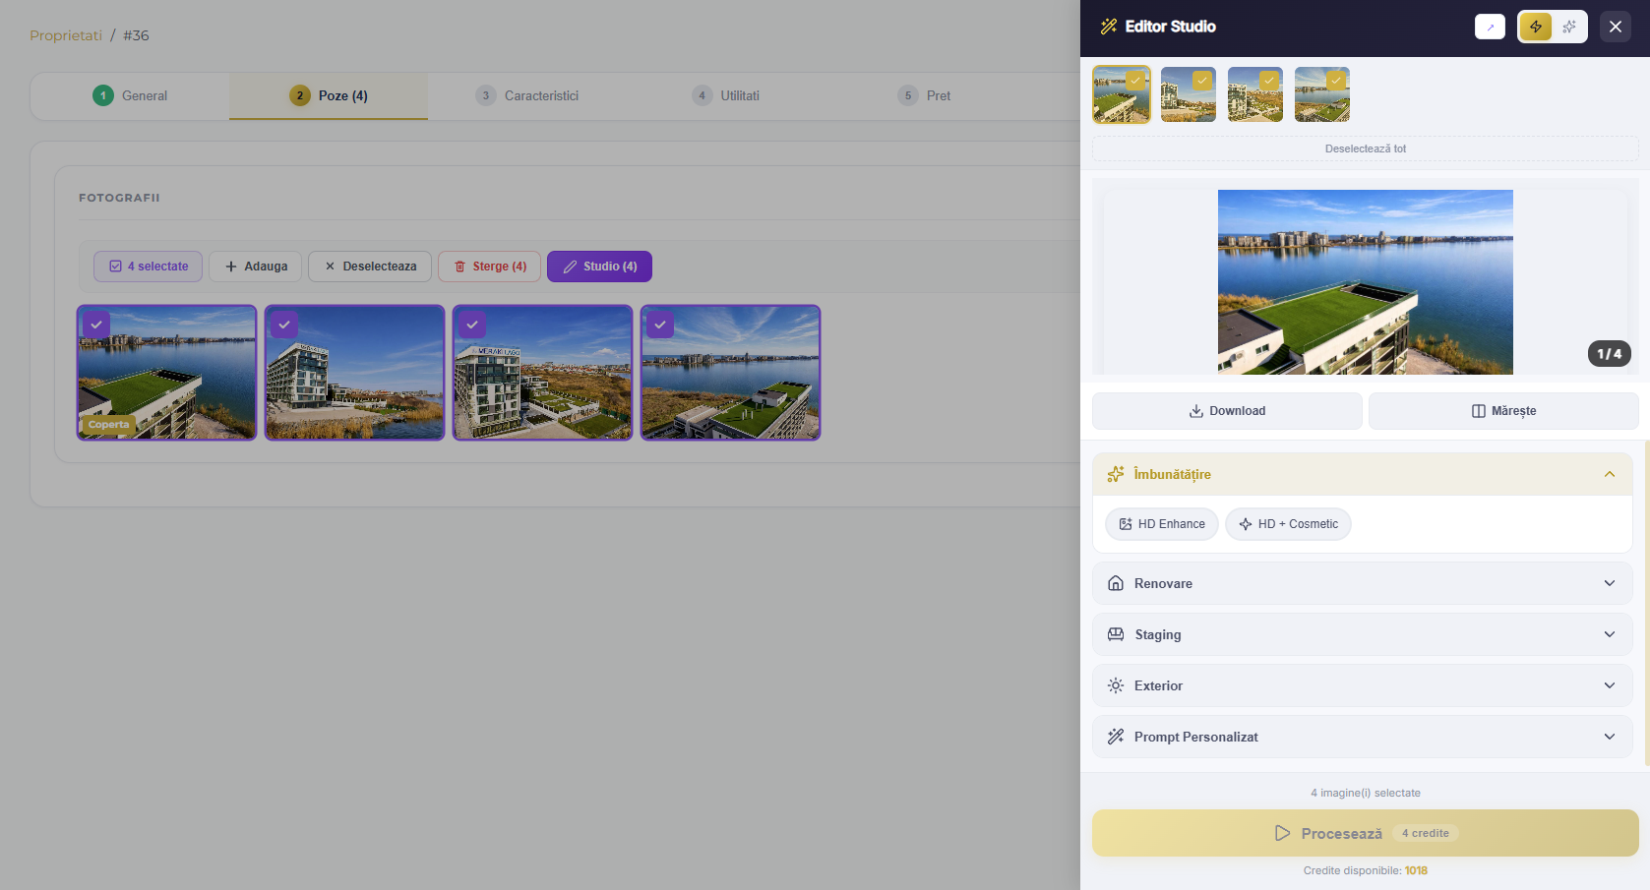Expand the Renovare section chevron
The height and width of the screenshot is (890, 1650).
click(1610, 583)
